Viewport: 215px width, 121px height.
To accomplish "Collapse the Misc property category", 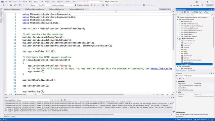I will pyautogui.click(x=176, y=92).
